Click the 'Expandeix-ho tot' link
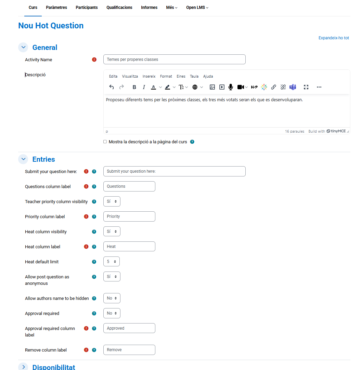 (x=334, y=38)
